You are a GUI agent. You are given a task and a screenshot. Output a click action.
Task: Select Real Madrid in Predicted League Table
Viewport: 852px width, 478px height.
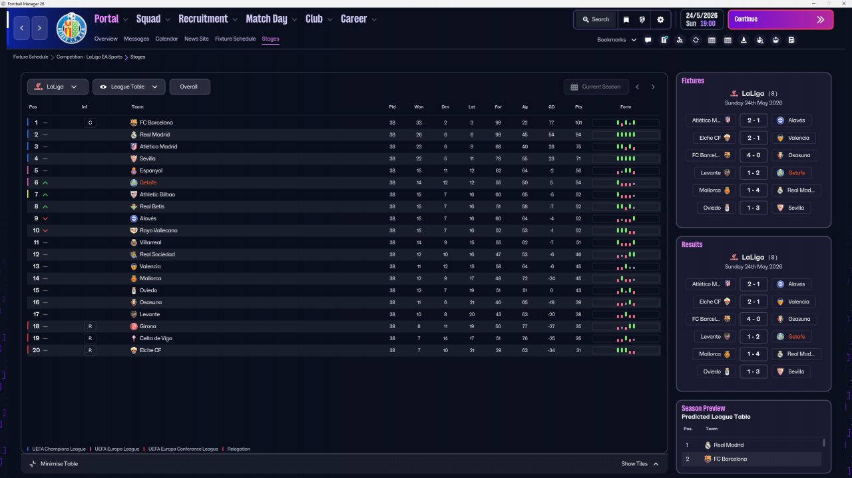(729, 445)
